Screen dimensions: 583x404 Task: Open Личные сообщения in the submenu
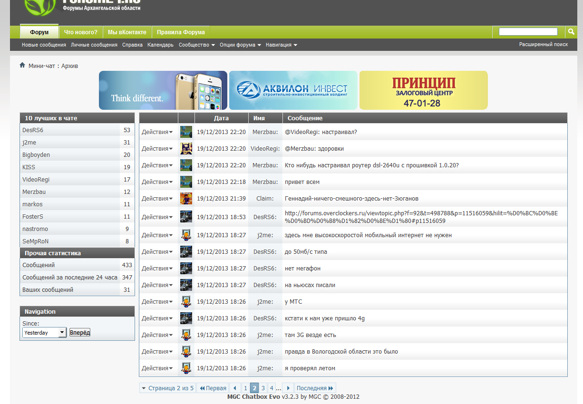[x=94, y=45]
